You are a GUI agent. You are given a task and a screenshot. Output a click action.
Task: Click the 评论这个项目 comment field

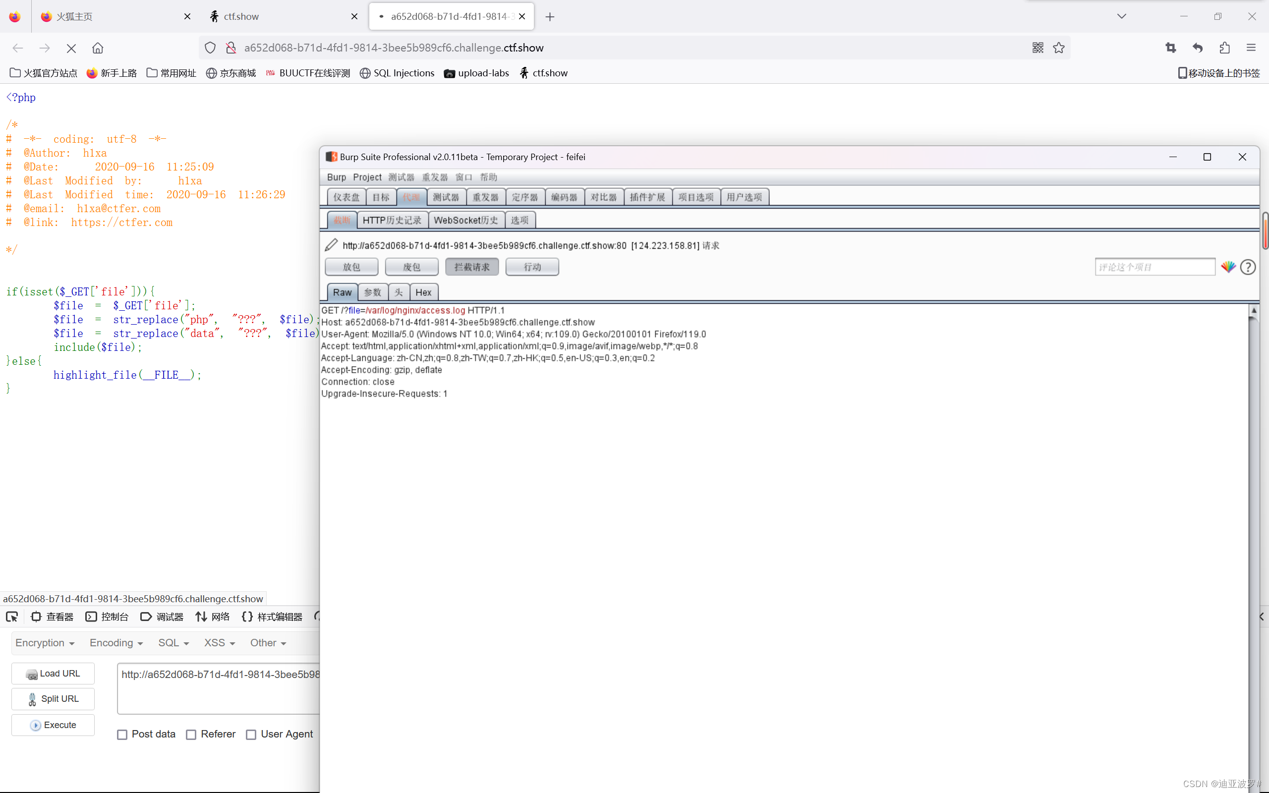pyautogui.click(x=1154, y=267)
